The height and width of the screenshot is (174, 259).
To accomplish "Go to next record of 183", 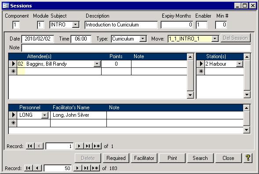I will click(x=77, y=168).
